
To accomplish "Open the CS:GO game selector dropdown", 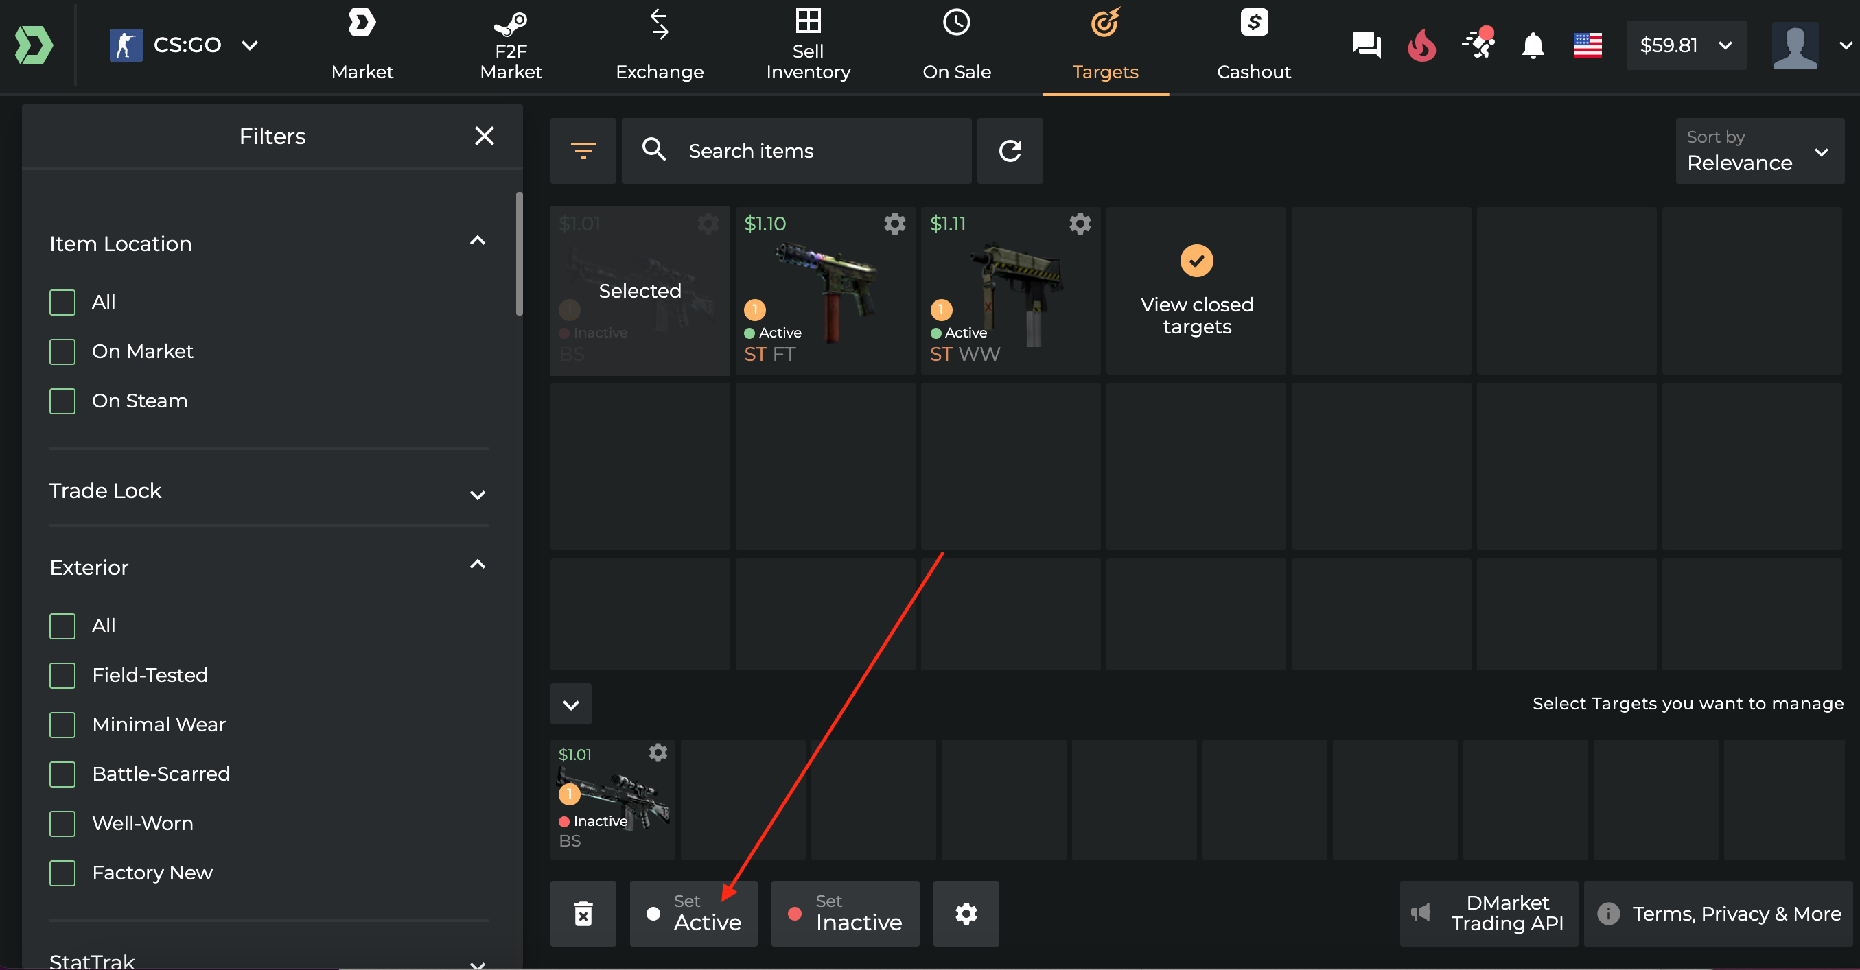I will 184,45.
